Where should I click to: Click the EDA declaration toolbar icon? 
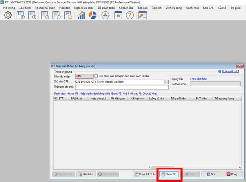(57, 15)
